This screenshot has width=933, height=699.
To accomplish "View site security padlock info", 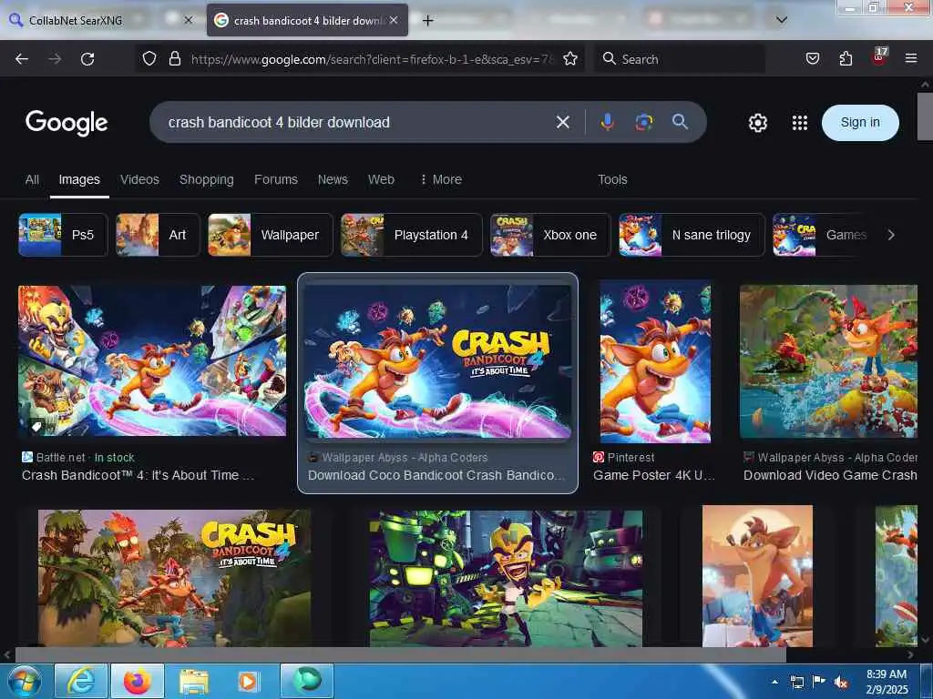I will (x=174, y=58).
